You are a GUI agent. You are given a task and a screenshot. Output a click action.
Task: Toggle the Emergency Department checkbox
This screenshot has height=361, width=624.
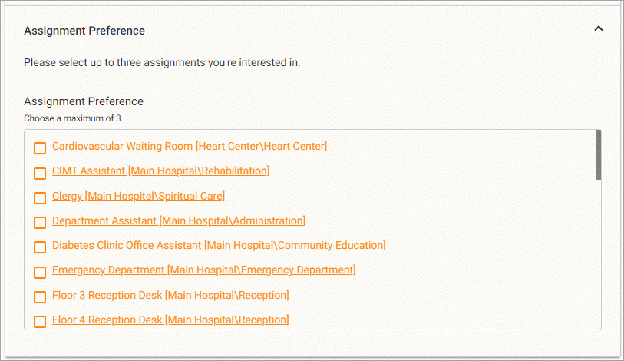pos(40,273)
